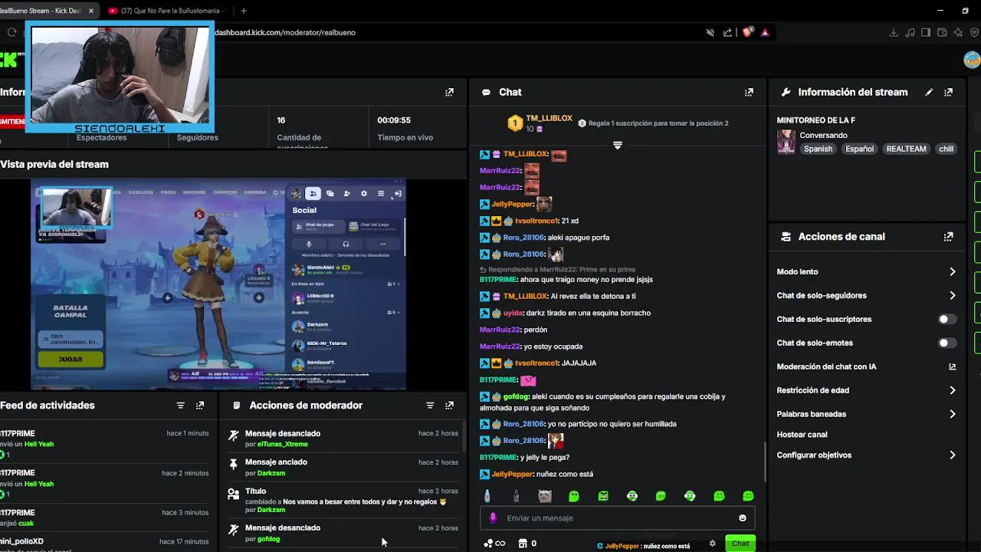Pop out Acciones de canal panel

(948, 237)
